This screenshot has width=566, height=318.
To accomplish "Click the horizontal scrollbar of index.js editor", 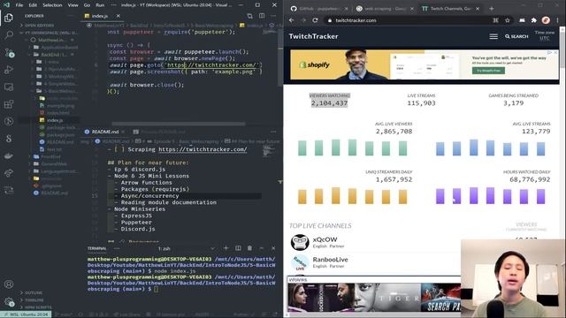I will (179, 124).
